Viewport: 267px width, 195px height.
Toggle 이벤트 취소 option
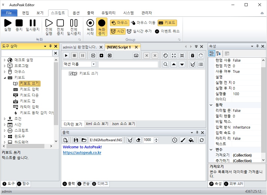(167, 31)
